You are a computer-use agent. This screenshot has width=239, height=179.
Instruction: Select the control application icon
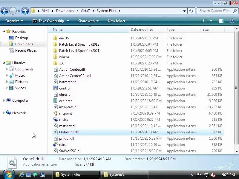point(56,88)
